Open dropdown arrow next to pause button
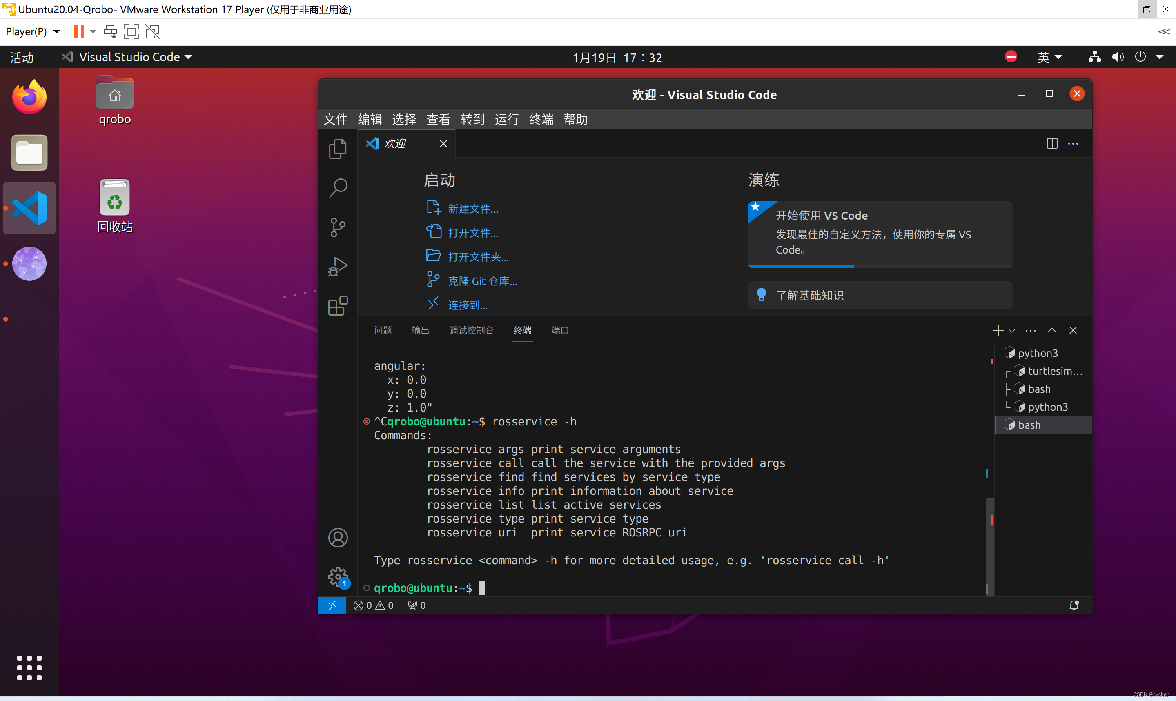Screen dimensions: 1176x701 pos(93,32)
